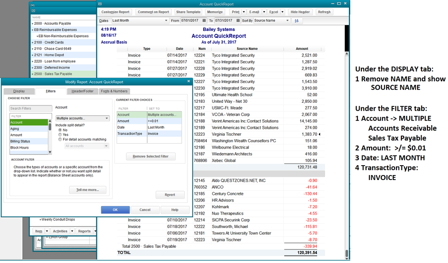The height and width of the screenshot is (263, 448).
Task: Open the QuickReport window's system menu icon
Action: coord(100,4)
